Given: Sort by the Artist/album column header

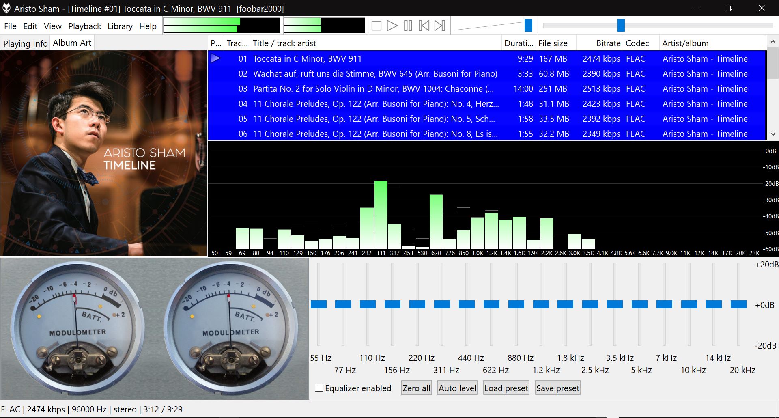Looking at the screenshot, I should pos(712,43).
